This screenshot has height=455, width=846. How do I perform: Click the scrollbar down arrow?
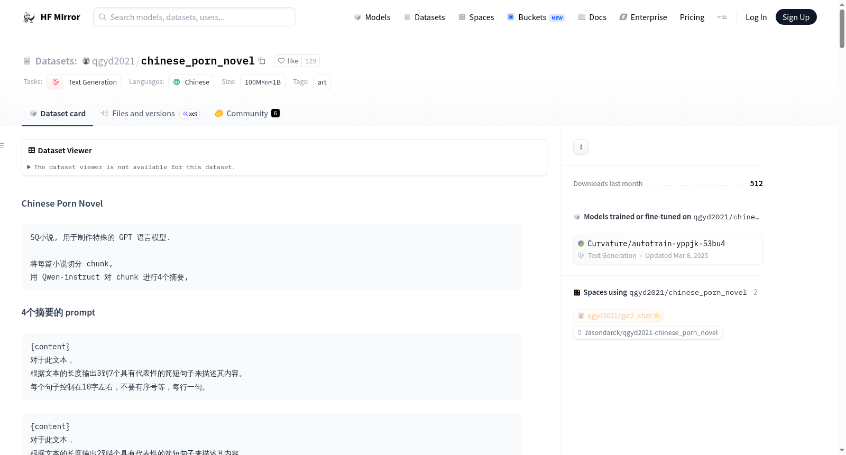click(x=842, y=450)
